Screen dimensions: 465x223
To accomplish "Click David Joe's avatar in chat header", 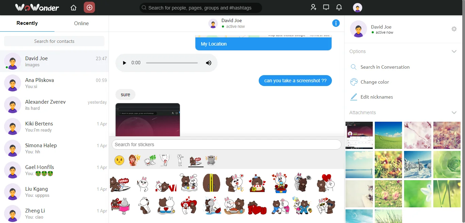I will pyautogui.click(x=213, y=23).
